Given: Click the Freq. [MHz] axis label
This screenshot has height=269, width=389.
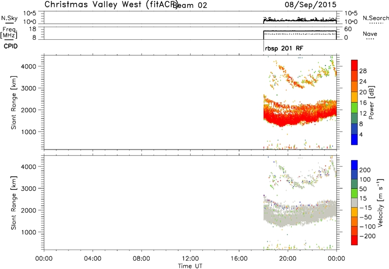Looking at the screenshot, I should point(9,33).
